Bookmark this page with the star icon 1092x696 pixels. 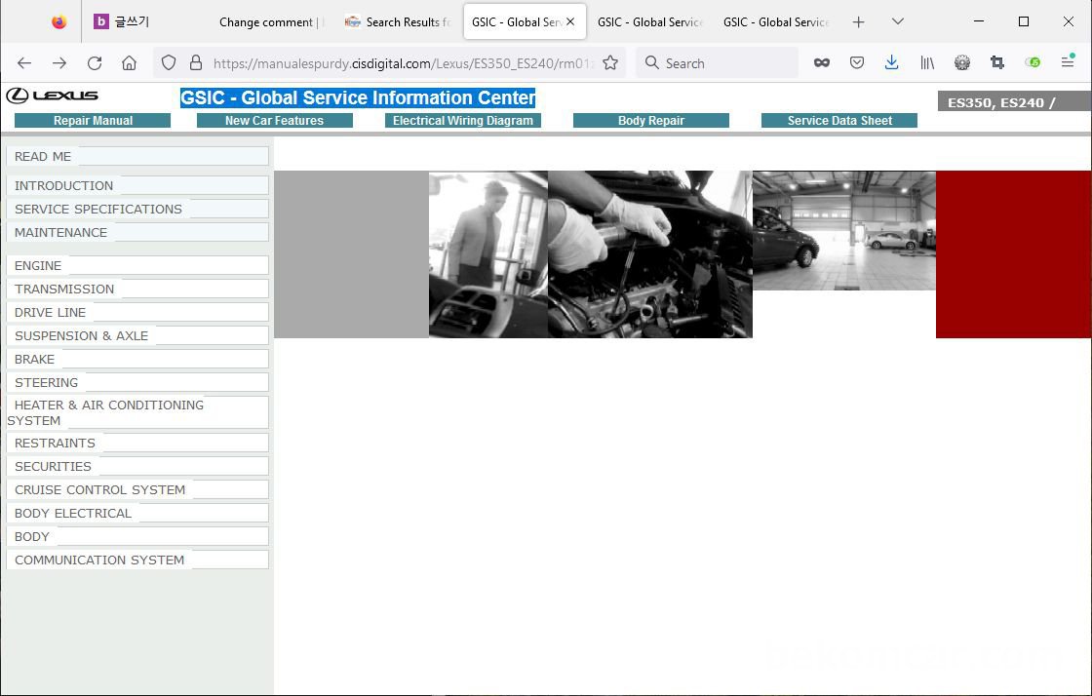coord(610,62)
